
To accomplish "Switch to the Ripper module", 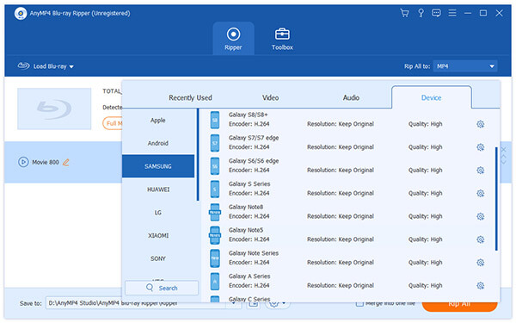I will (233, 39).
